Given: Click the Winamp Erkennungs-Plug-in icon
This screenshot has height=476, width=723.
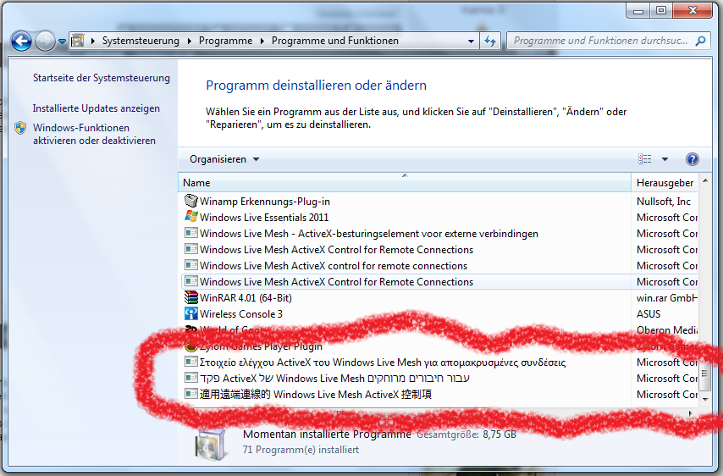Looking at the screenshot, I should pos(191,202).
